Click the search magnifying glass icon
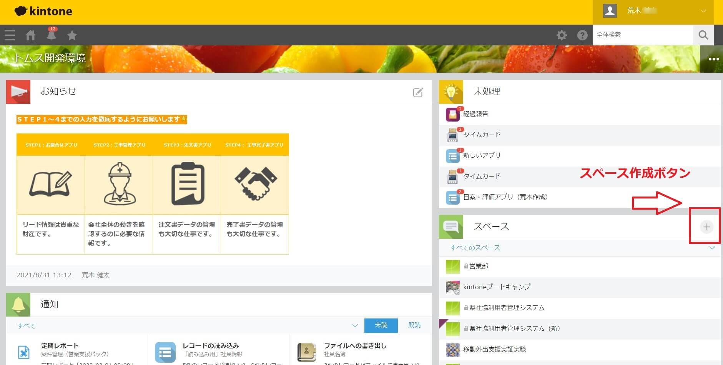 click(703, 35)
